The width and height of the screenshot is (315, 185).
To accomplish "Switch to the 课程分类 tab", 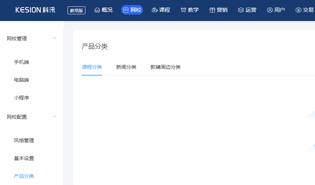I will point(92,67).
